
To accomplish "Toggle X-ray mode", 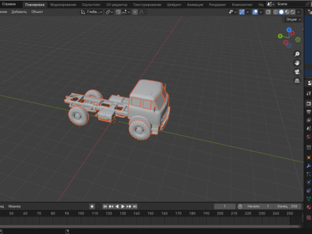I will tap(268, 12).
